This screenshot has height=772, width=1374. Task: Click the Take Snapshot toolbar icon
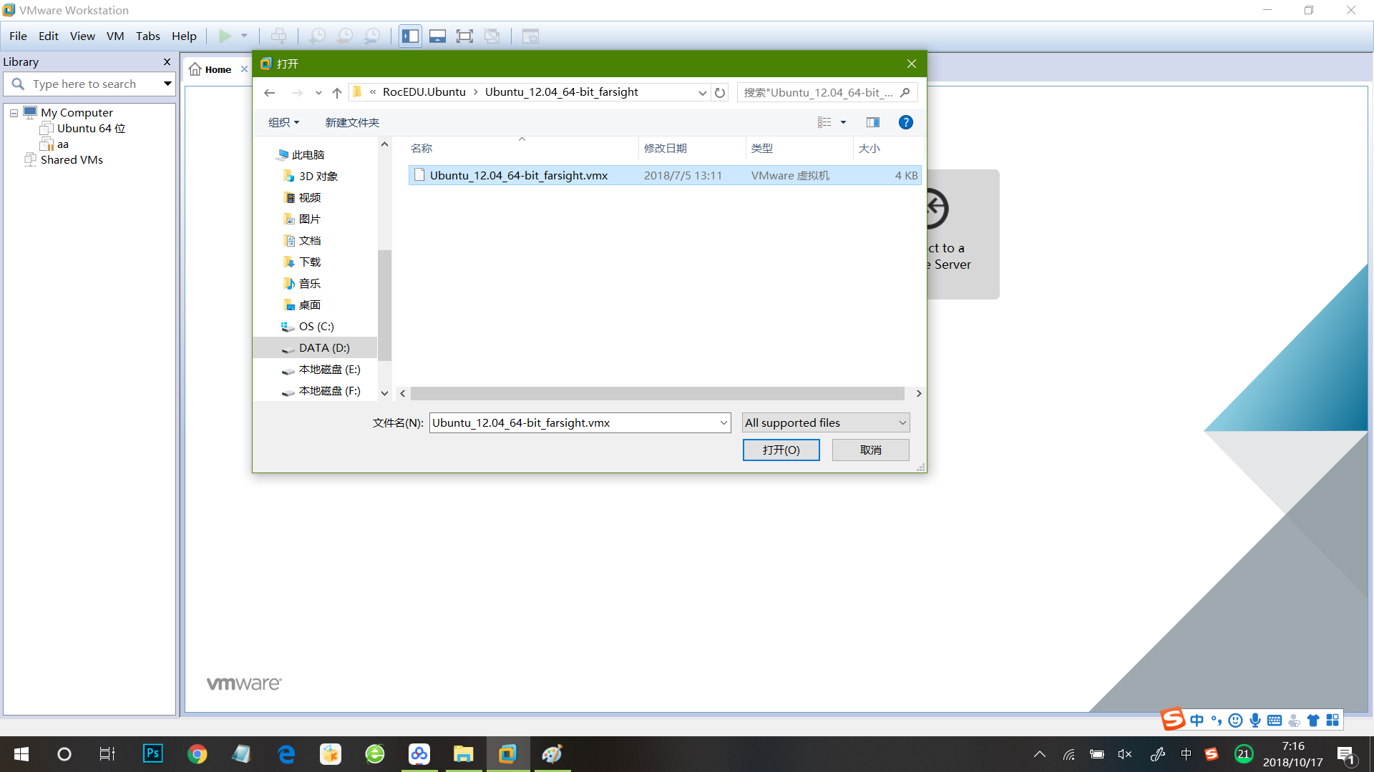click(317, 36)
